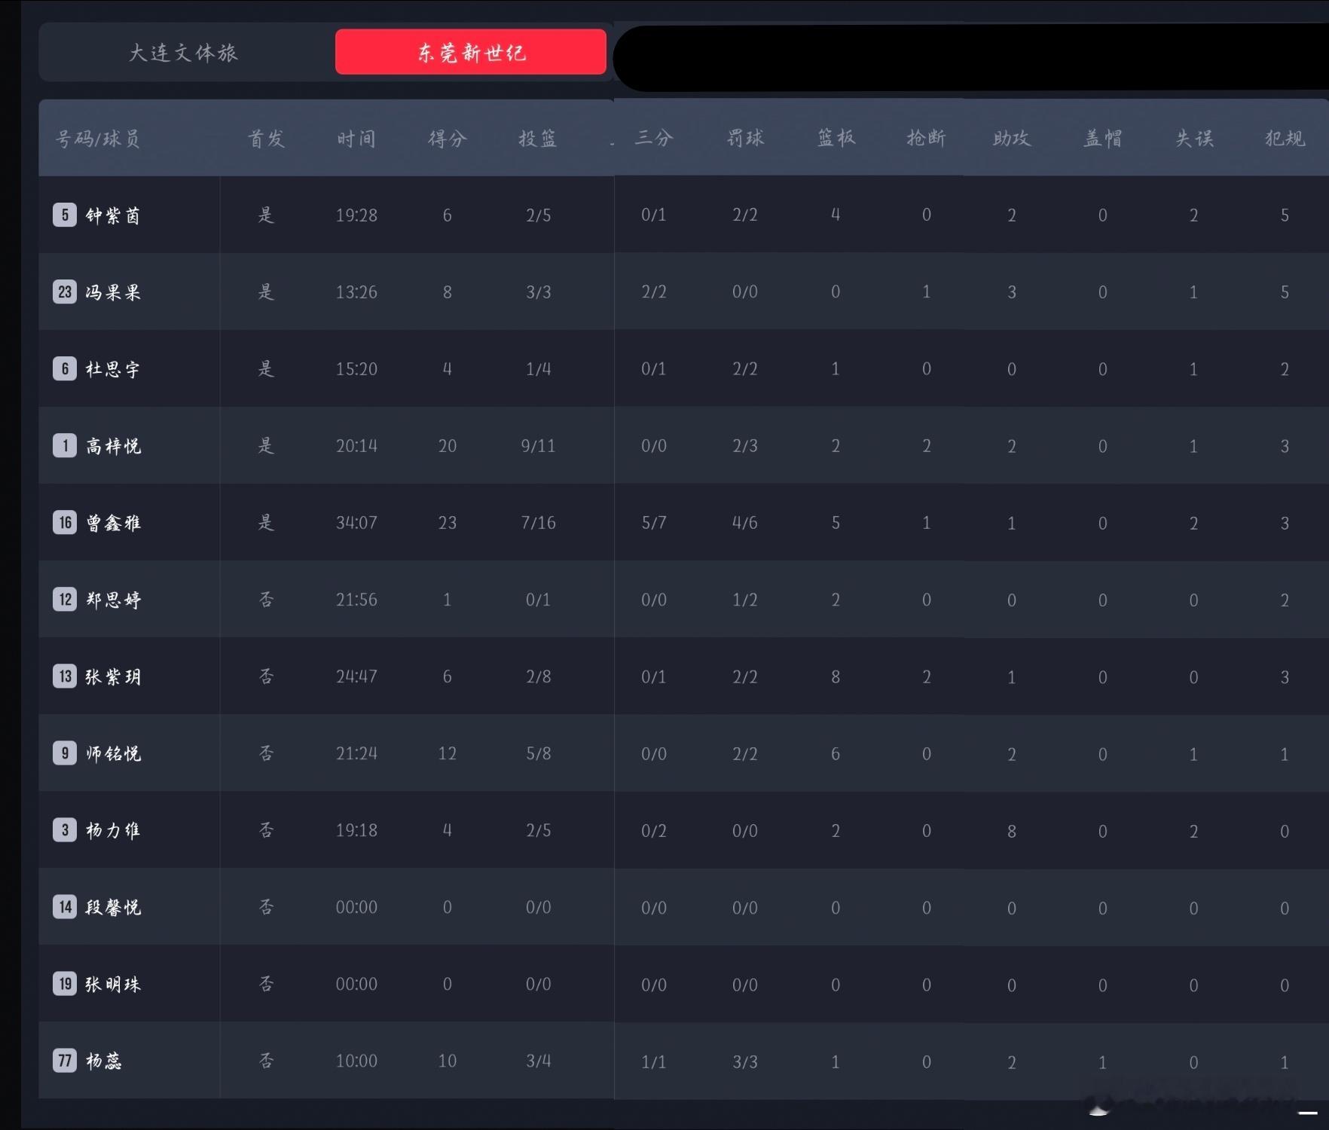Select the 段馨悦 player row name

tap(112, 907)
